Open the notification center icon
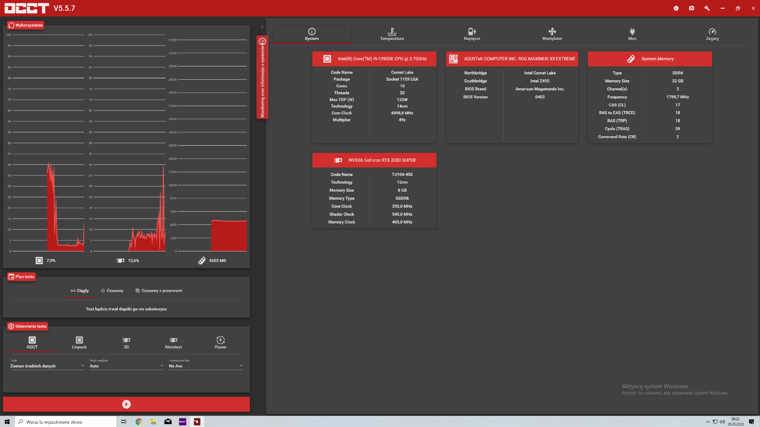The image size is (760, 427). (751, 422)
